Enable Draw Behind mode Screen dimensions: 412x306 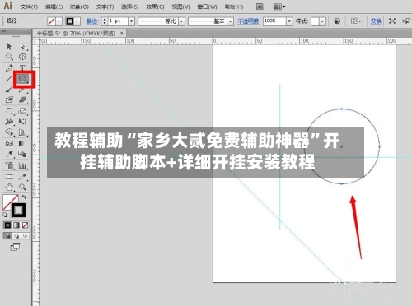(x=16, y=235)
